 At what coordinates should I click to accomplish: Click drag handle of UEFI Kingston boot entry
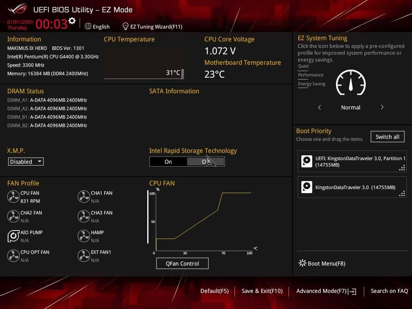point(402,168)
